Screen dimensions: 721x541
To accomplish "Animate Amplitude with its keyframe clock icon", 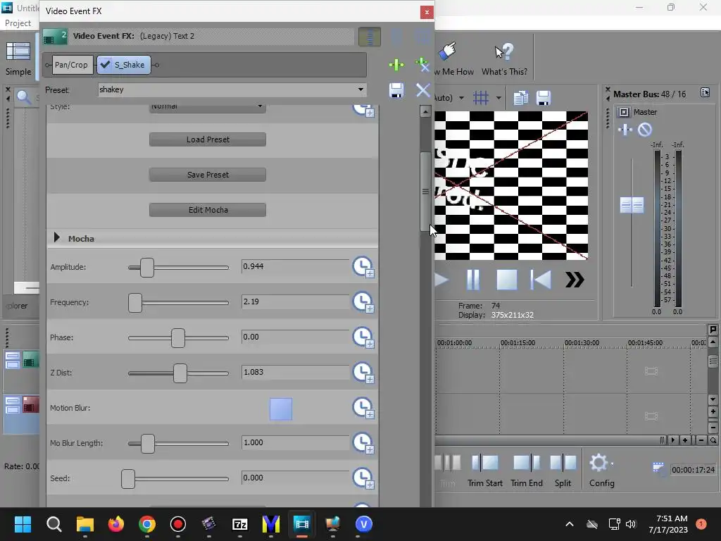I will (363, 267).
